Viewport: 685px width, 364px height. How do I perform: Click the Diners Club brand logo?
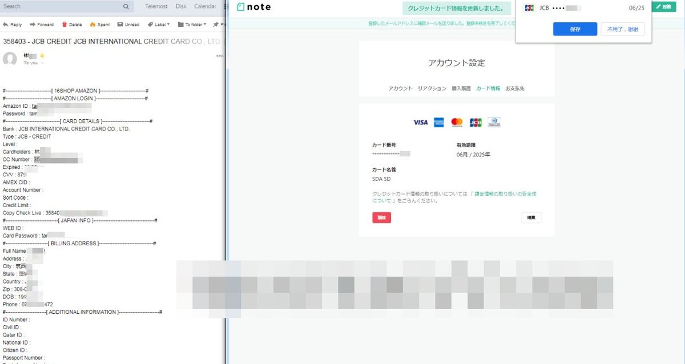[x=494, y=122]
